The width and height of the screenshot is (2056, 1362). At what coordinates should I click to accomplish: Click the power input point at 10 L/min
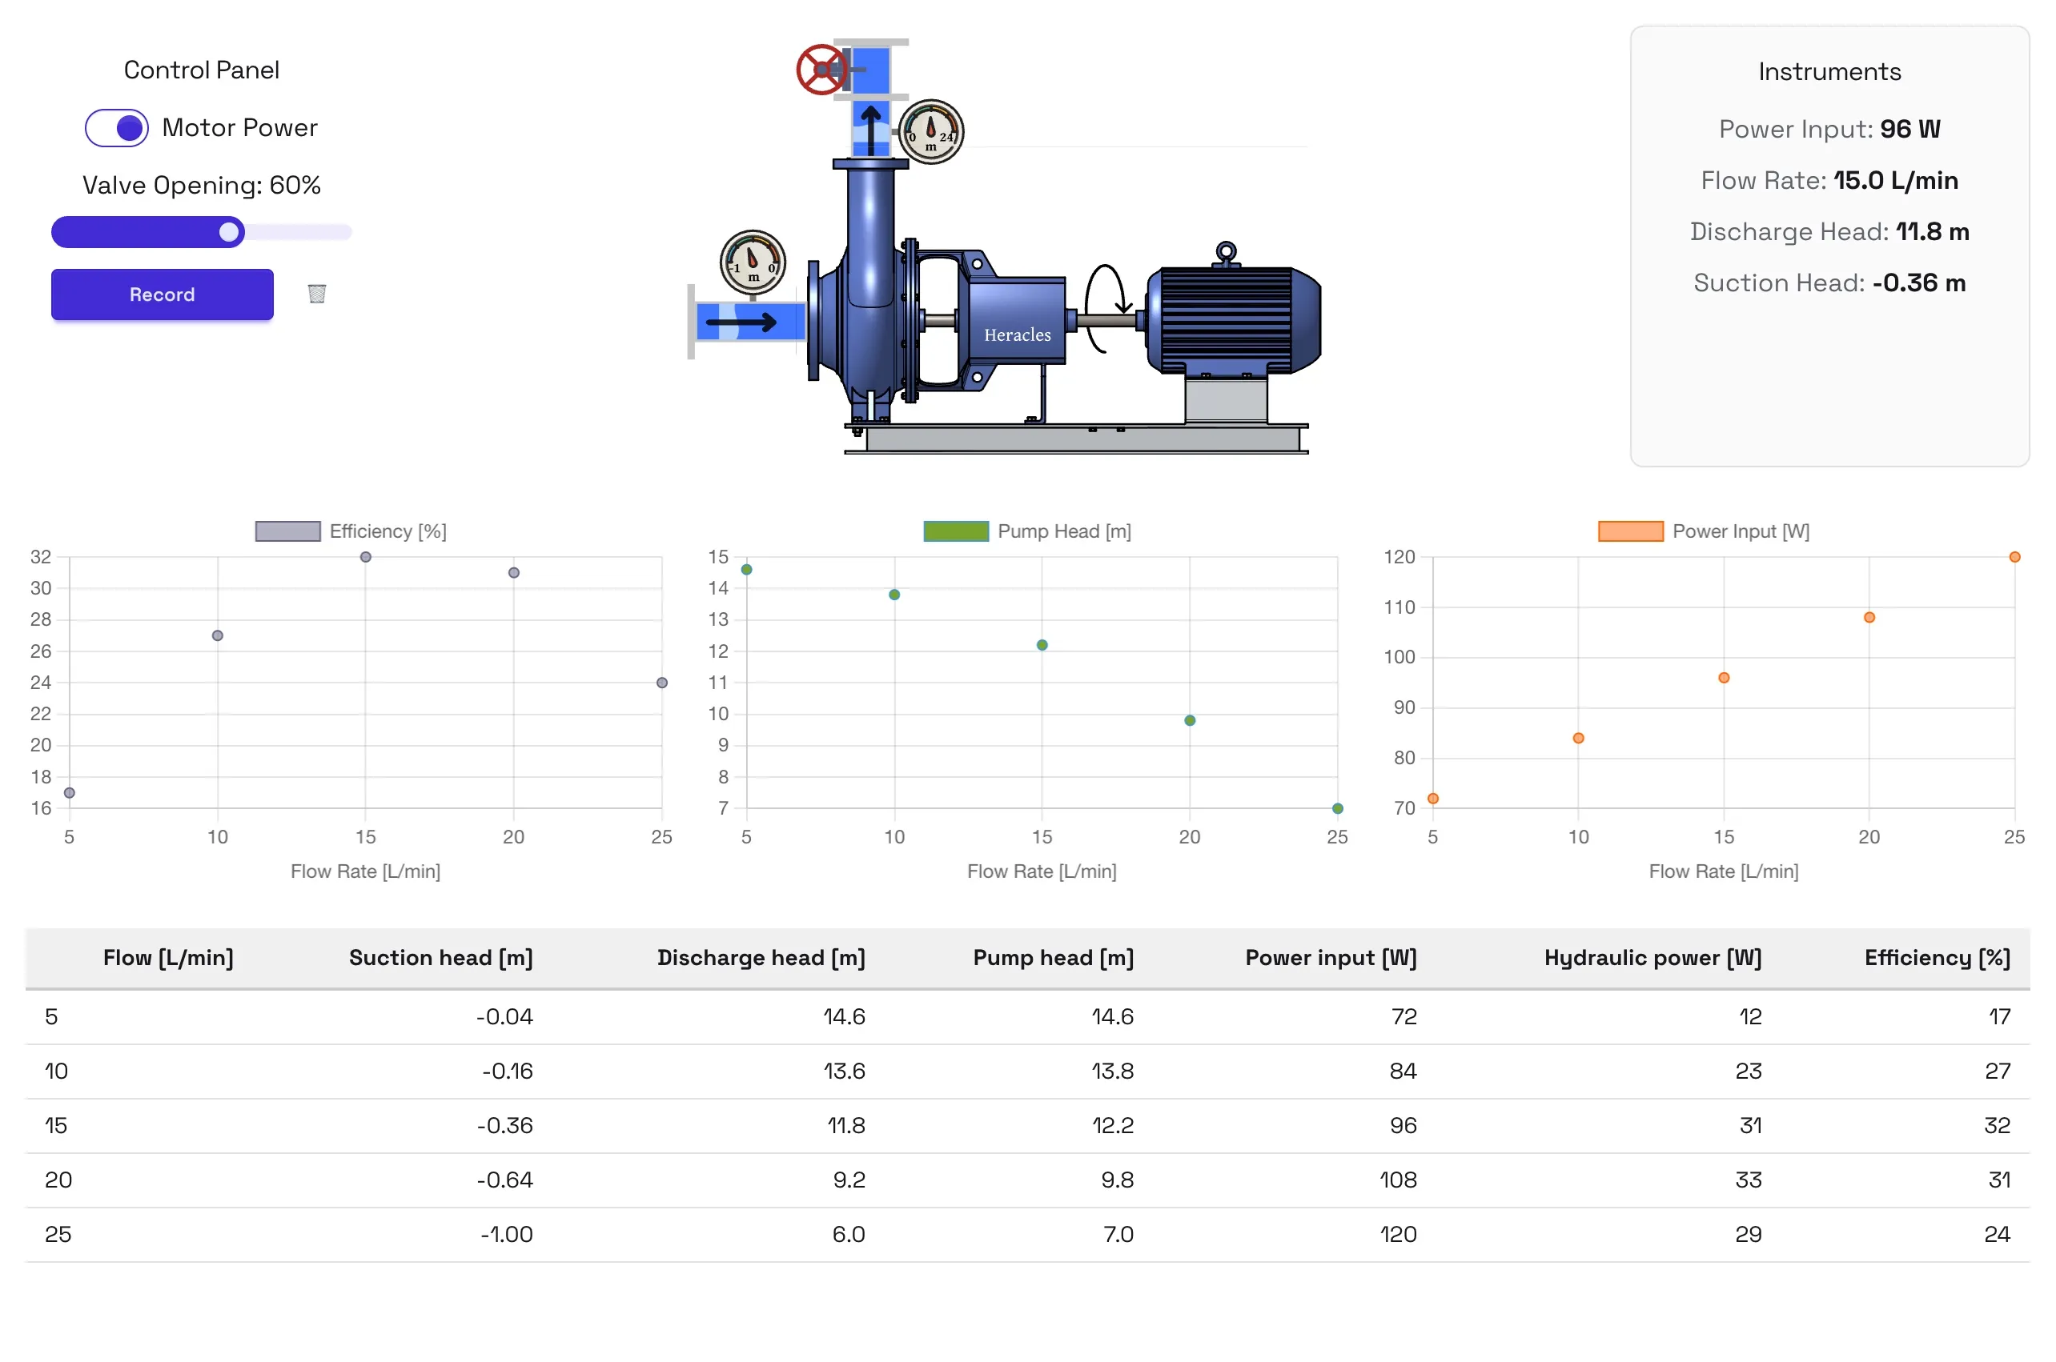point(1578,739)
